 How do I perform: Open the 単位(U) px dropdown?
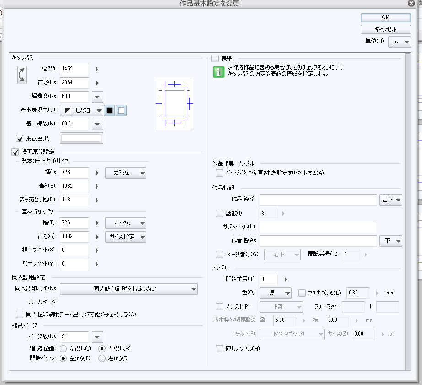(399, 42)
